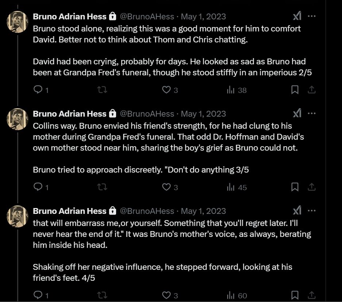The width and height of the screenshot is (342, 302).
Task: Open May 1, 2023 timestamp on second tweet
Action: tap(203, 114)
